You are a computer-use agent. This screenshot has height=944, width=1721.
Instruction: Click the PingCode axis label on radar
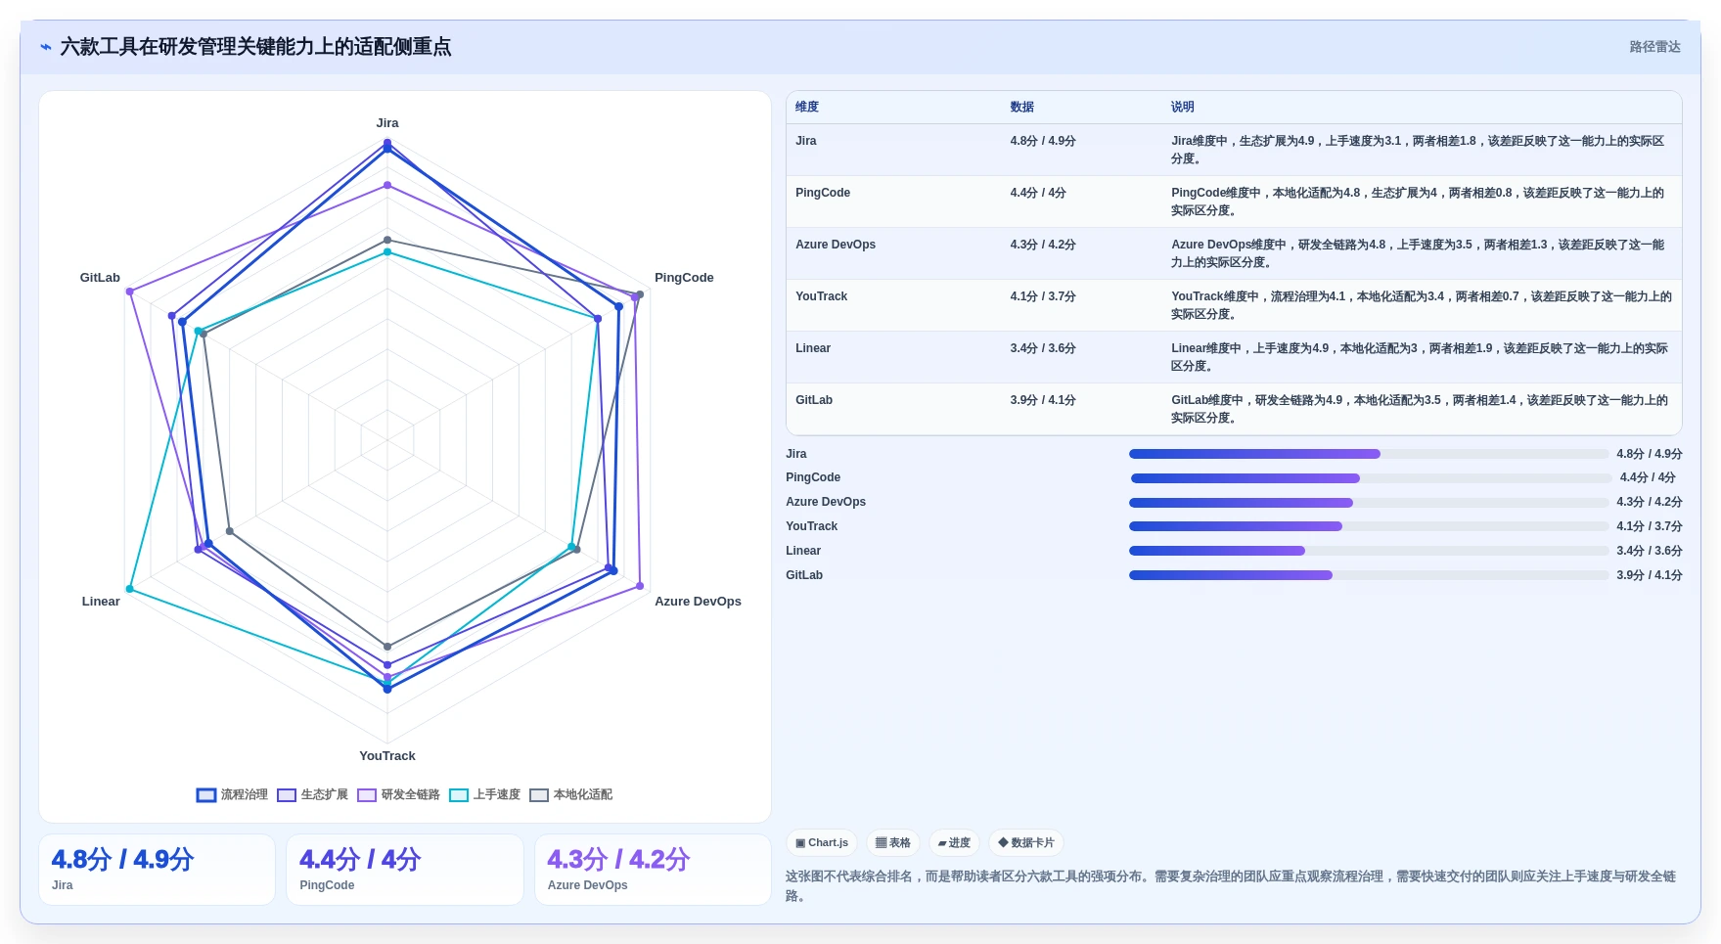[x=684, y=278]
